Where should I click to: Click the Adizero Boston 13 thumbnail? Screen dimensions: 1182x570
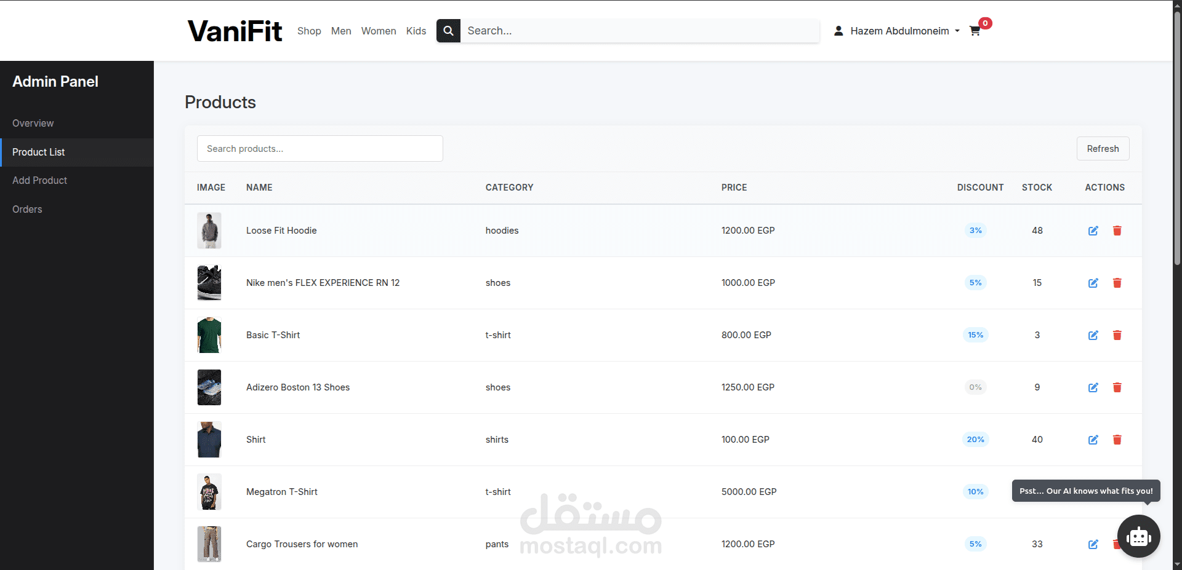coord(209,387)
